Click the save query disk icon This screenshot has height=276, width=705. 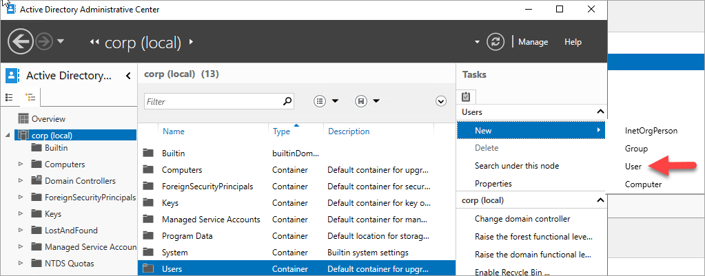click(360, 101)
